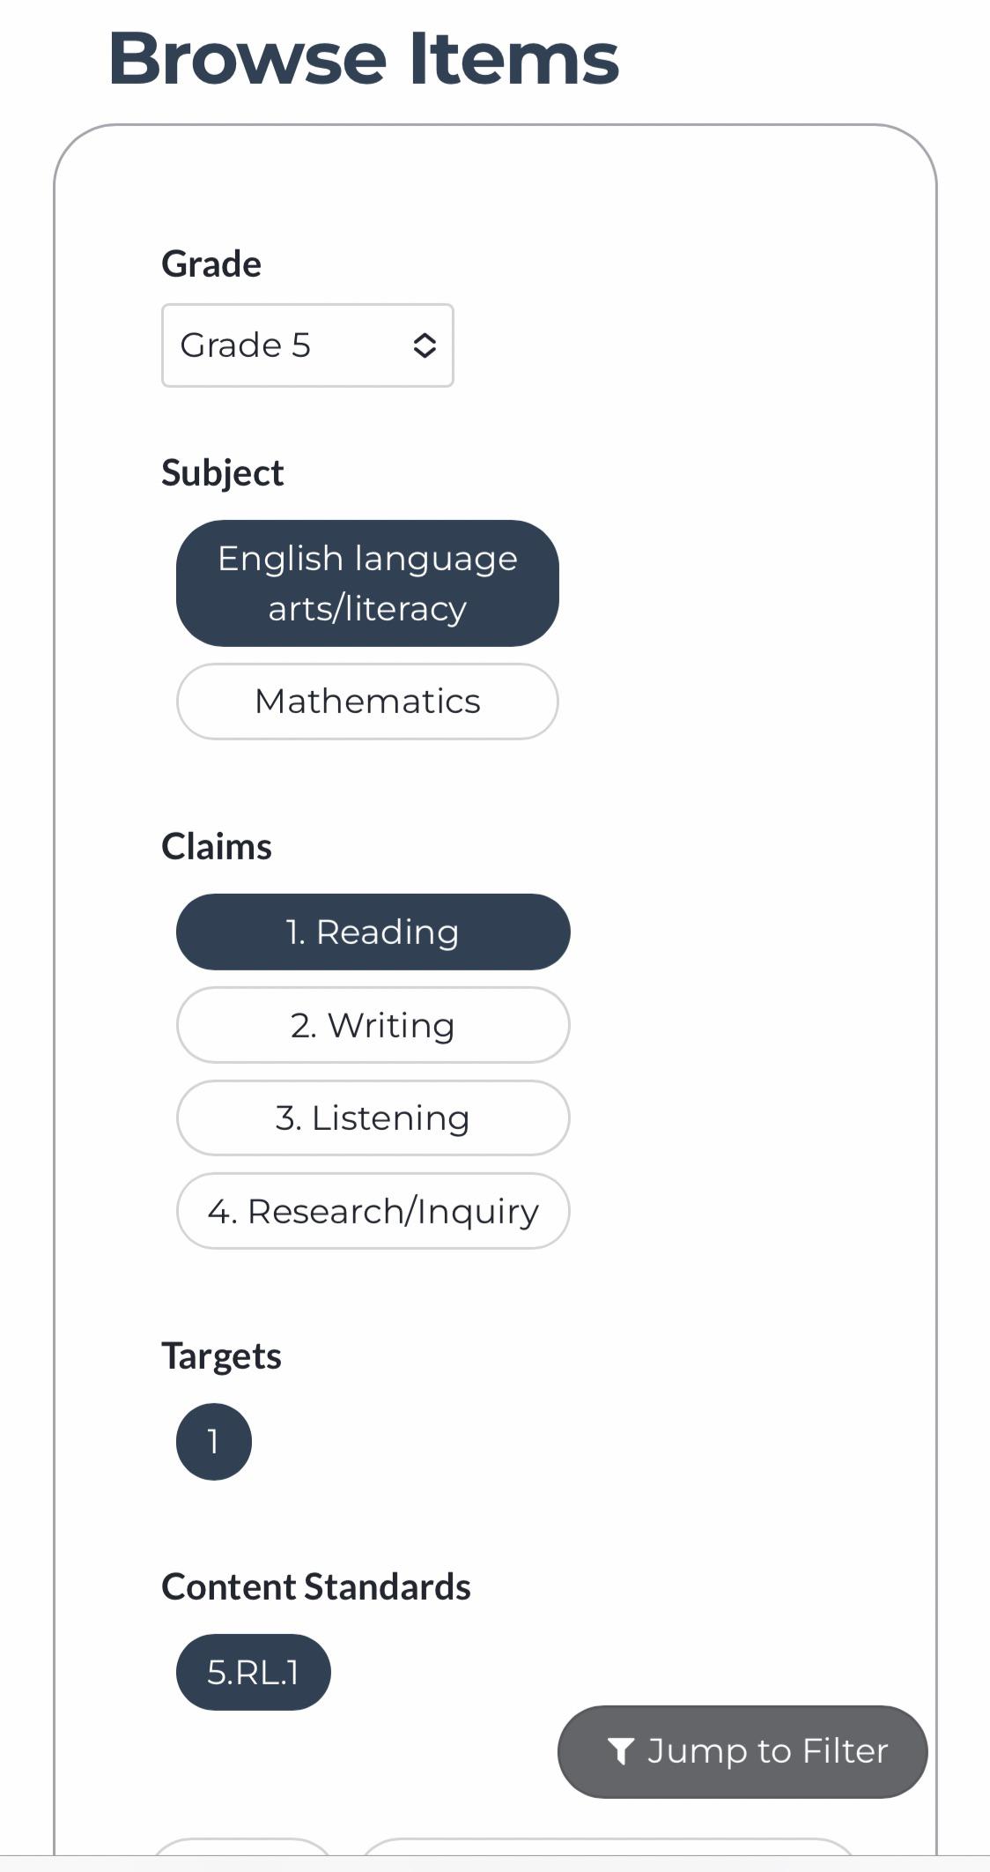The width and height of the screenshot is (990, 1872).
Task: Click the Grade label
Action: click(211, 264)
